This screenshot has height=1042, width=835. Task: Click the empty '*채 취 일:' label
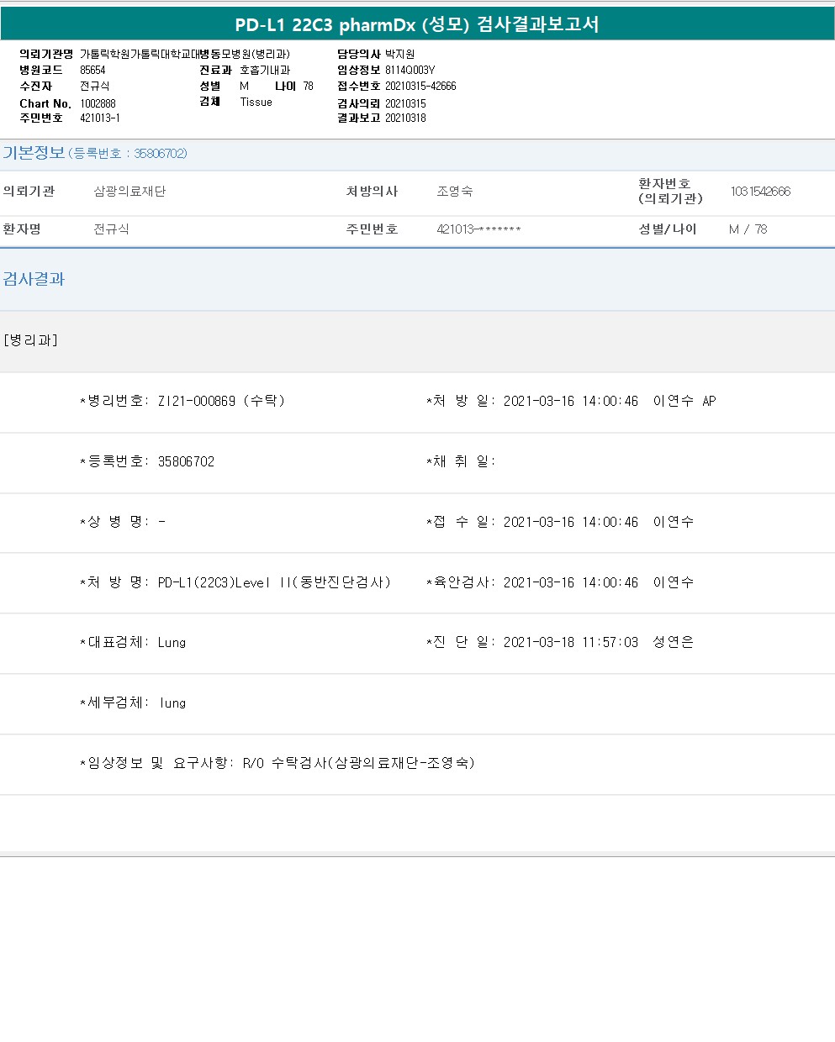(x=461, y=461)
